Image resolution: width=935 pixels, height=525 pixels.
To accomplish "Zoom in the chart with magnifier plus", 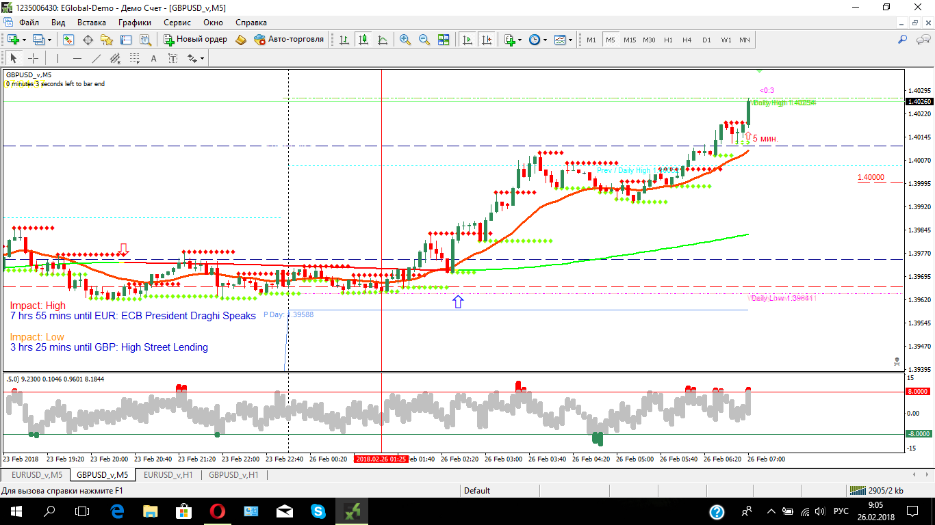I will (405, 40).
